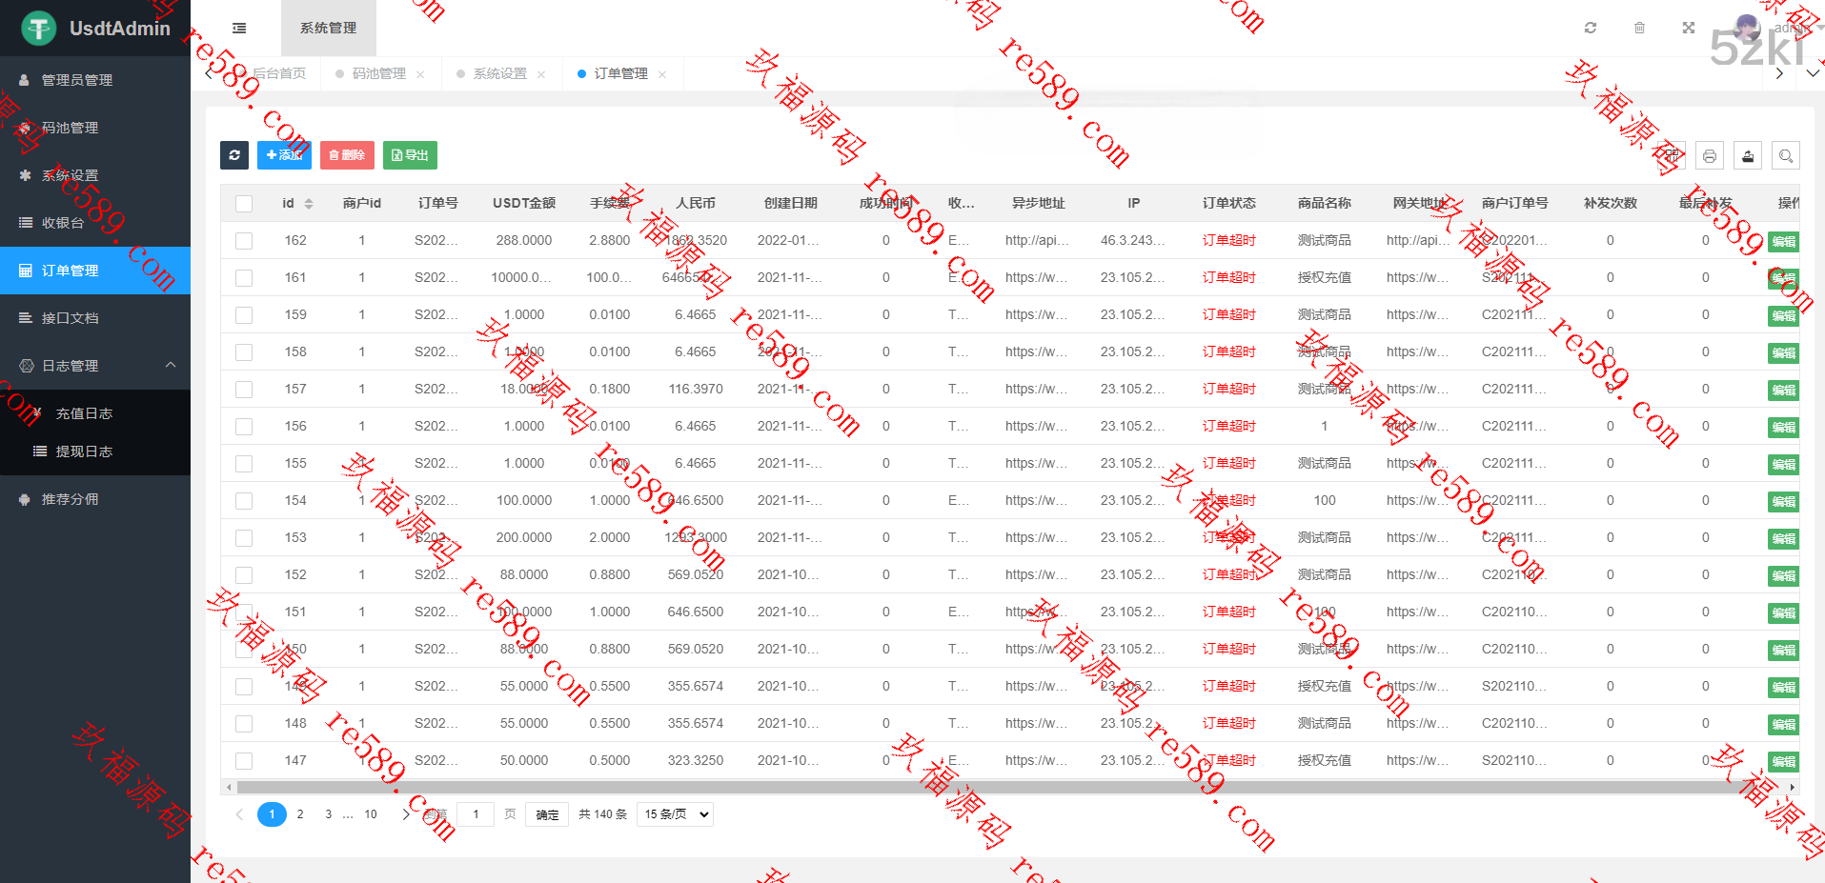This screenshot has height=883, width=1825.
Task: Toggle fullscreen using the top-bar expand icon
Action: tap(1689, 28)
